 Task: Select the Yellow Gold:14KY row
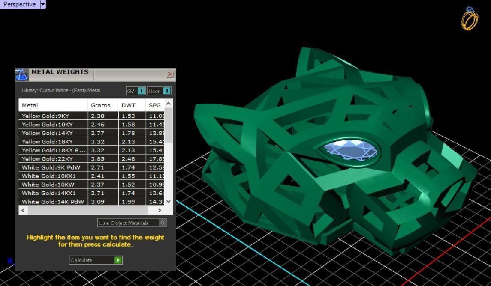(91, 133)
